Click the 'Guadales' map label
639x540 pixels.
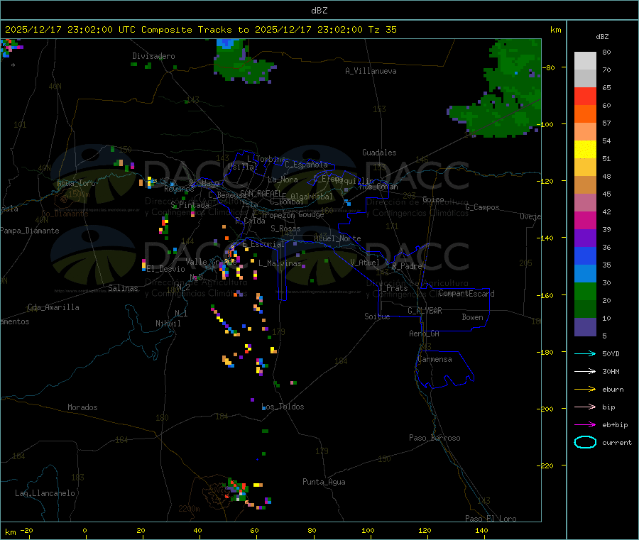[x=379, y=153]
